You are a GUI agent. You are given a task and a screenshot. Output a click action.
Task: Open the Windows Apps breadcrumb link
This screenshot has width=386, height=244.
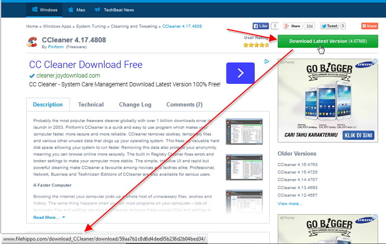tap(57, 26)
